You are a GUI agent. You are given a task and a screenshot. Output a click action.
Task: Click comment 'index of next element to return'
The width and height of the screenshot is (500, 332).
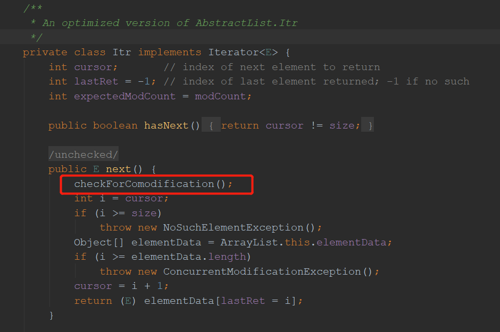tap(281, 67)
